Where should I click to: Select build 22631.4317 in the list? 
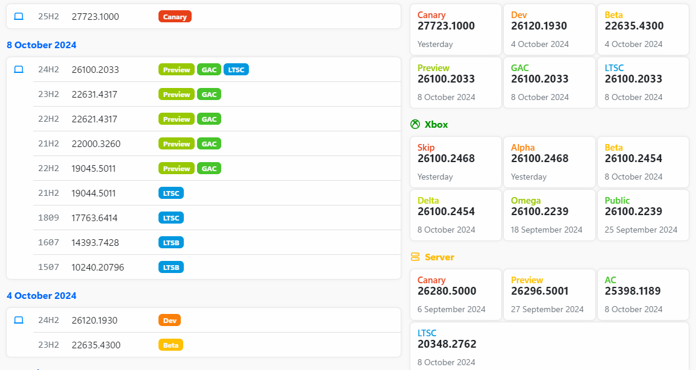tap(95, 95)
